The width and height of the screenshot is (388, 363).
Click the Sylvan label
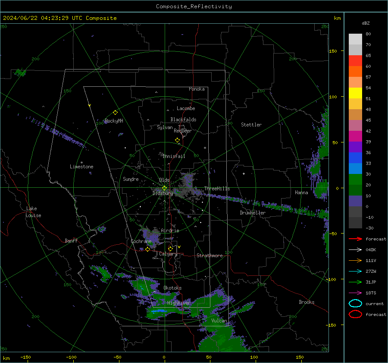[x=165, y=127]
